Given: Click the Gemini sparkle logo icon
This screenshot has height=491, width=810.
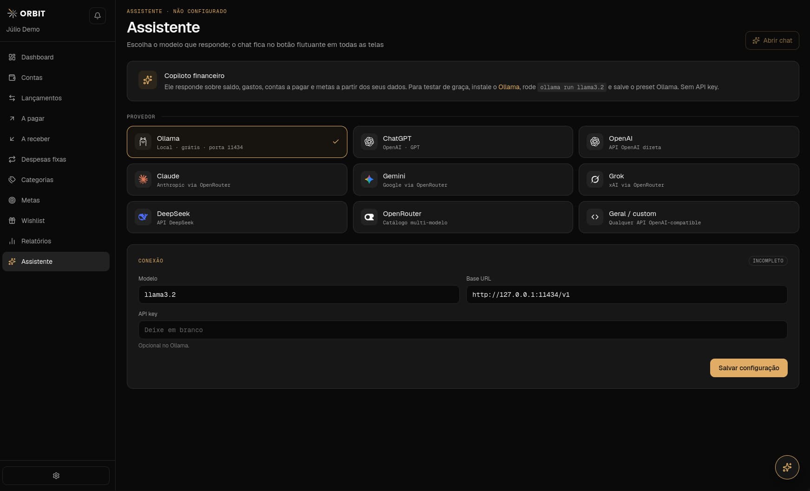Looking at the screenshot, I should click(x=369, y=179).
